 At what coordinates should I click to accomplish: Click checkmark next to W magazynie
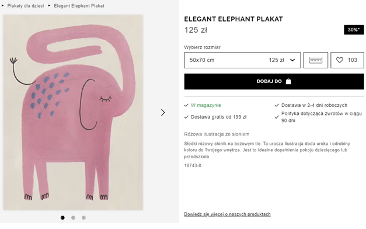coord(186,105)
